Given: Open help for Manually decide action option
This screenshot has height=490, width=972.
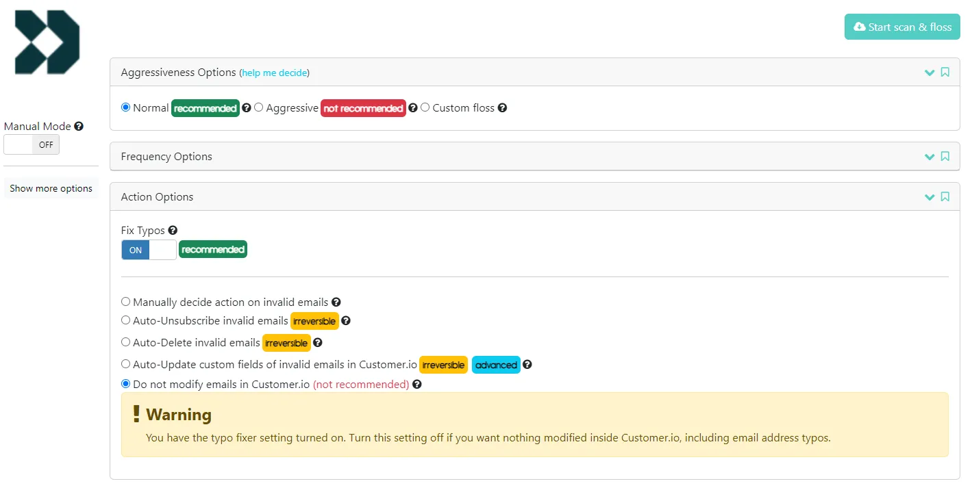Looking at the screenshot, I should [x=336, y=302].
